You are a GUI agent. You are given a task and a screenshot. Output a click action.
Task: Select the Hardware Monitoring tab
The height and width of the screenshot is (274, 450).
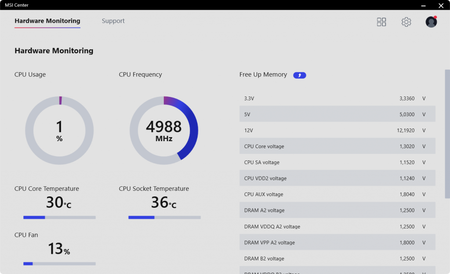coord(47,21)
